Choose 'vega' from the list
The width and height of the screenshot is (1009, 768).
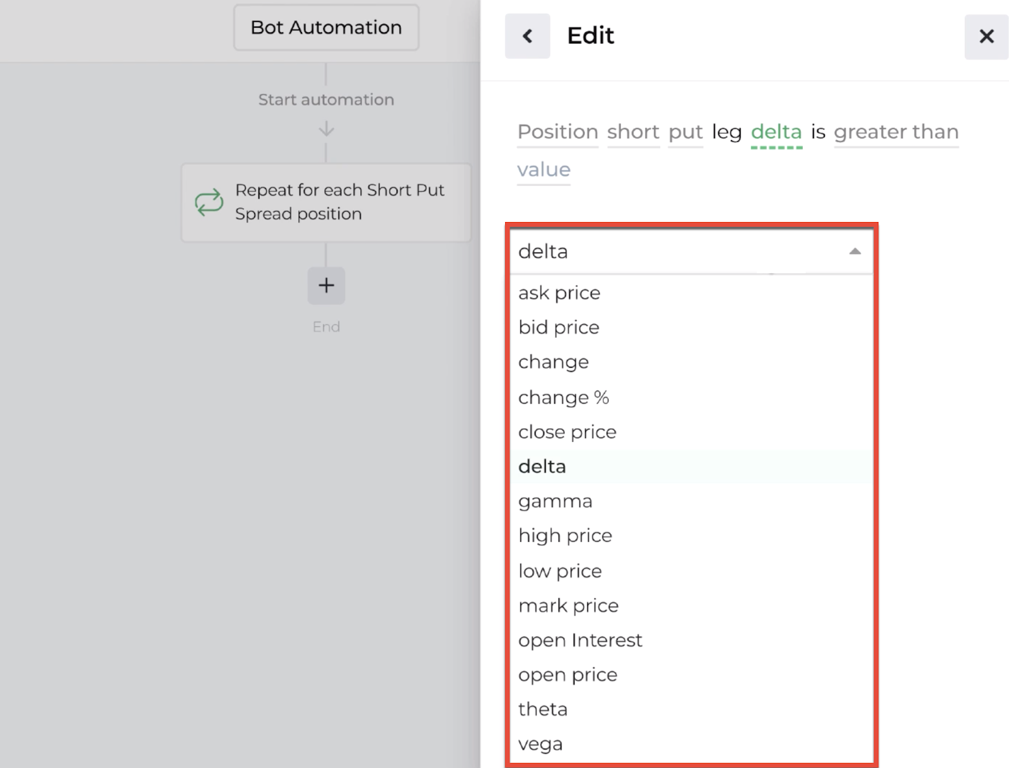coord(691,744)
